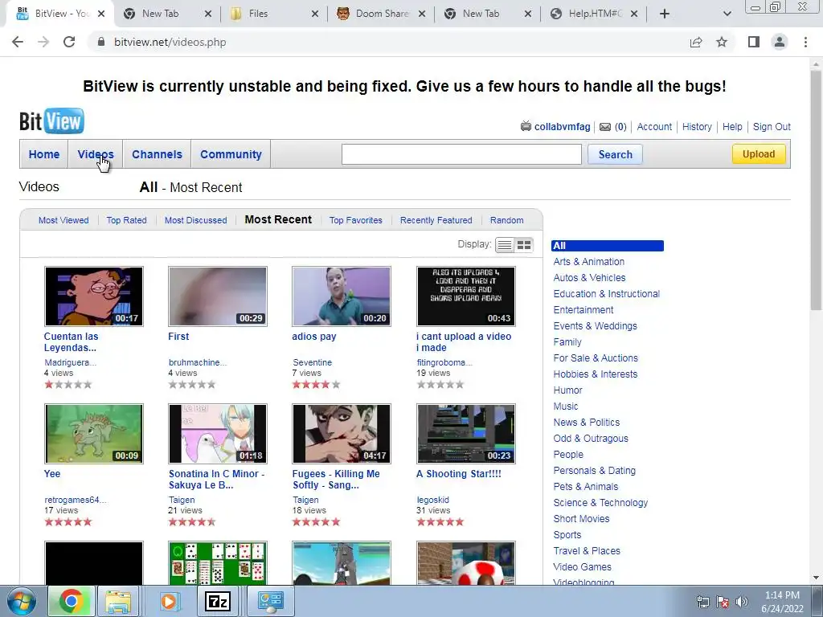Open new tab with plus icon
The image size is (823, 617).
[665, 14]
